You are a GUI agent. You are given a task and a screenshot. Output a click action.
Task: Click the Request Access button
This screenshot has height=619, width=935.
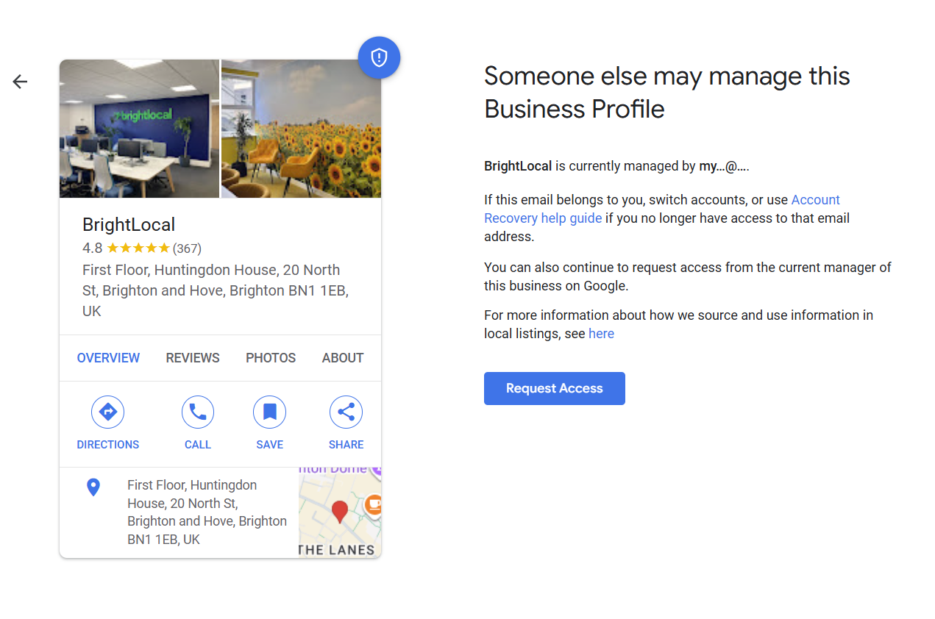coord(554,388)
